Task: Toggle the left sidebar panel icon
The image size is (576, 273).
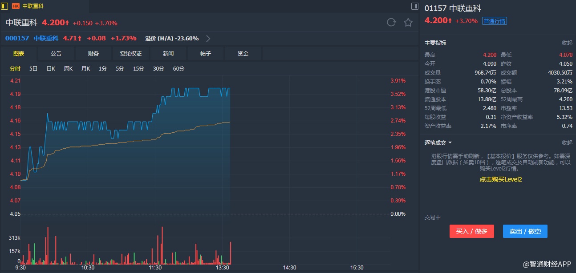Action: pos(4,6)
